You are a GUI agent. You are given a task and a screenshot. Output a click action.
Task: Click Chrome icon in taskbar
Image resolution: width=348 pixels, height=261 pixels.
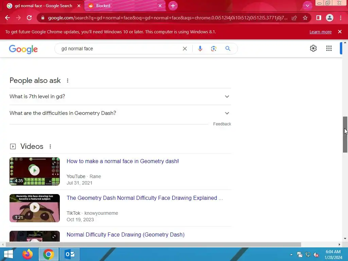[49, 254]
